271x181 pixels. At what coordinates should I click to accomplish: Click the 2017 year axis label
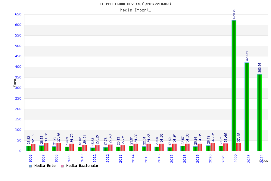172,158
